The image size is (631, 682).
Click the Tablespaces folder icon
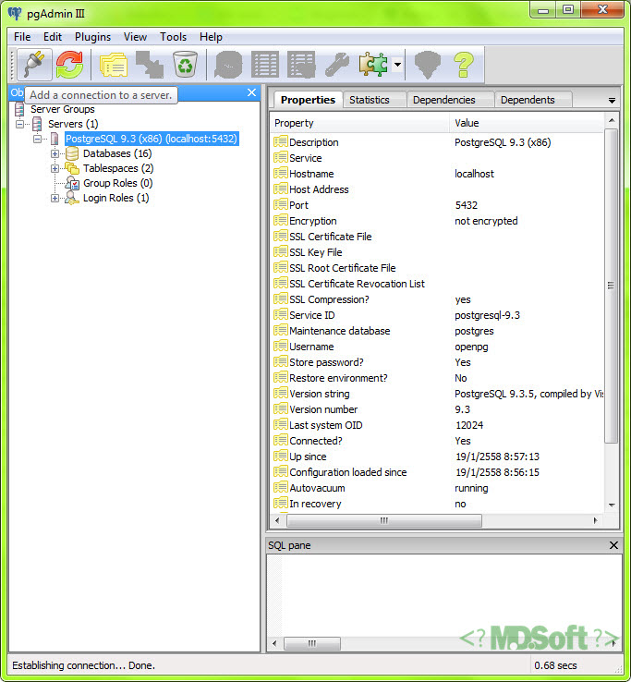tap(72, 168)
